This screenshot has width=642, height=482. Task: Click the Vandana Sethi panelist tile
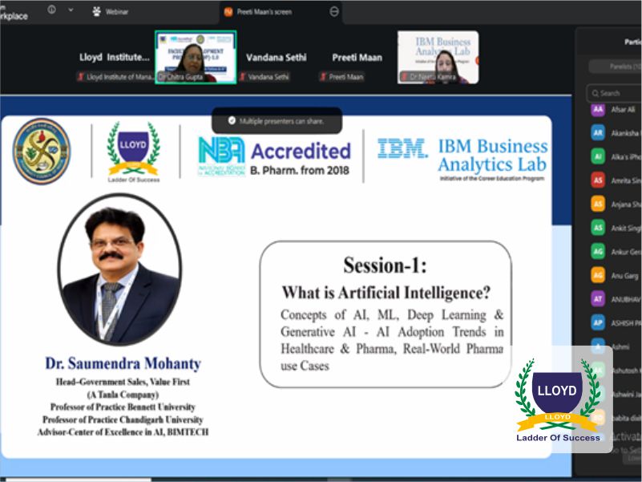pyautogui.click(x=276, y=58)
